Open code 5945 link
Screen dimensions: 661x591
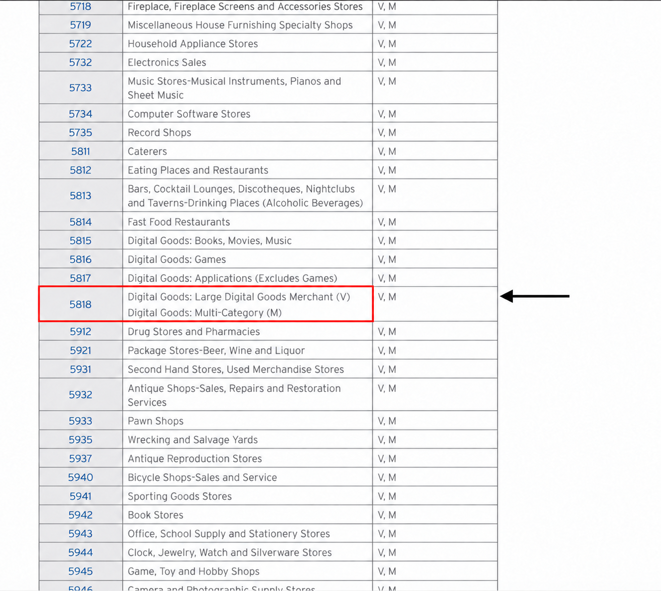point(80,572)
